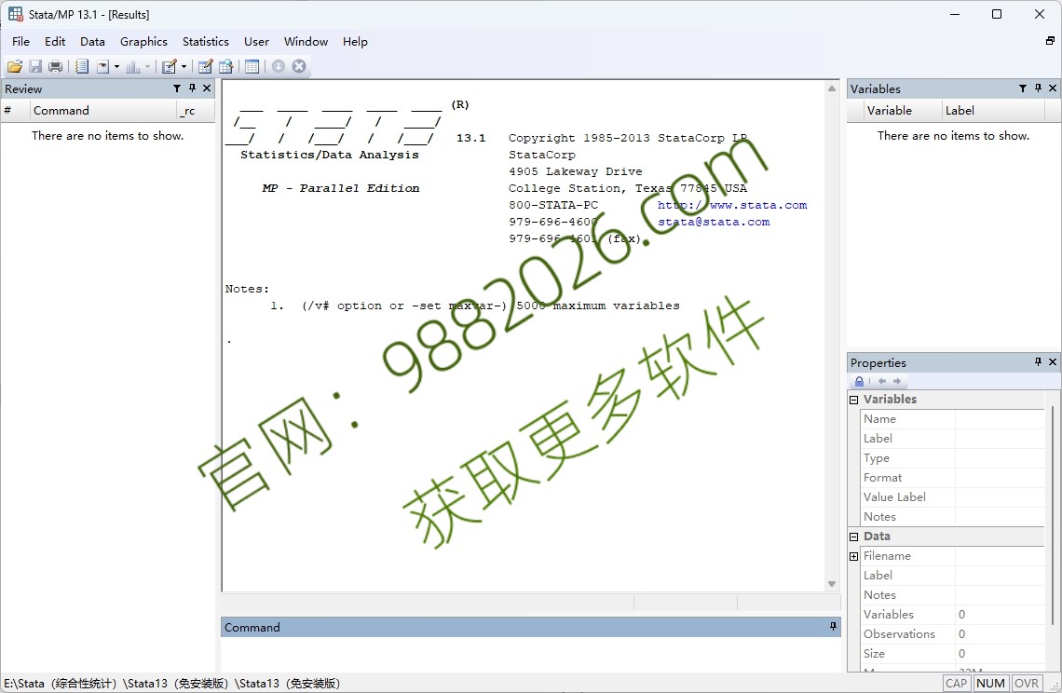
Task: Open the Viewer dropdown arrow
Action: click(116, 66)
